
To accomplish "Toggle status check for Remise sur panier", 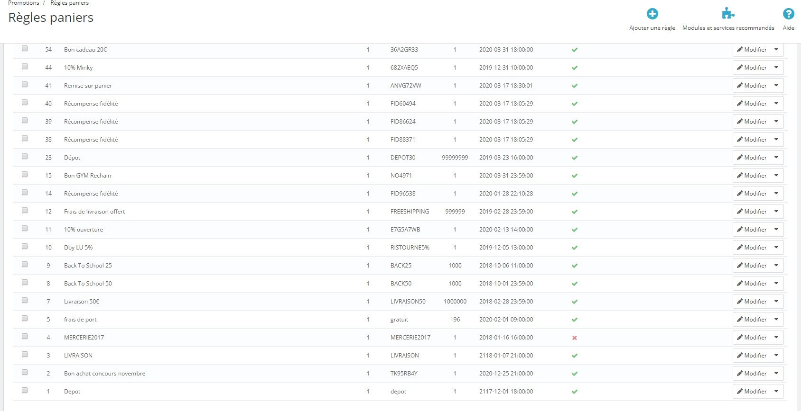I will coord(575,86).
